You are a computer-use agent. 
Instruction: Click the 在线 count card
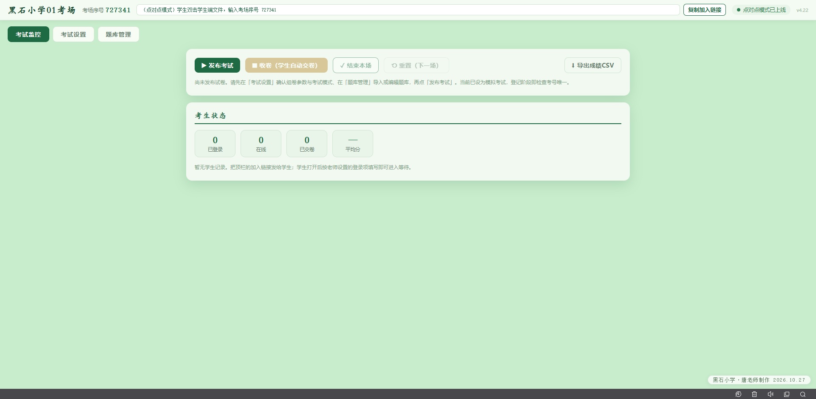pos(261,144)
